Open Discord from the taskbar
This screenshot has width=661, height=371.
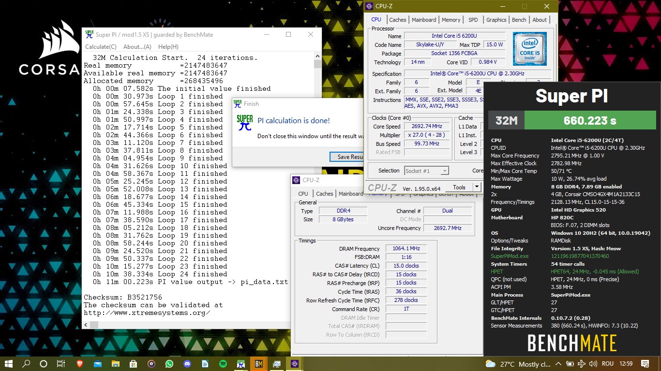coord(187,364)
